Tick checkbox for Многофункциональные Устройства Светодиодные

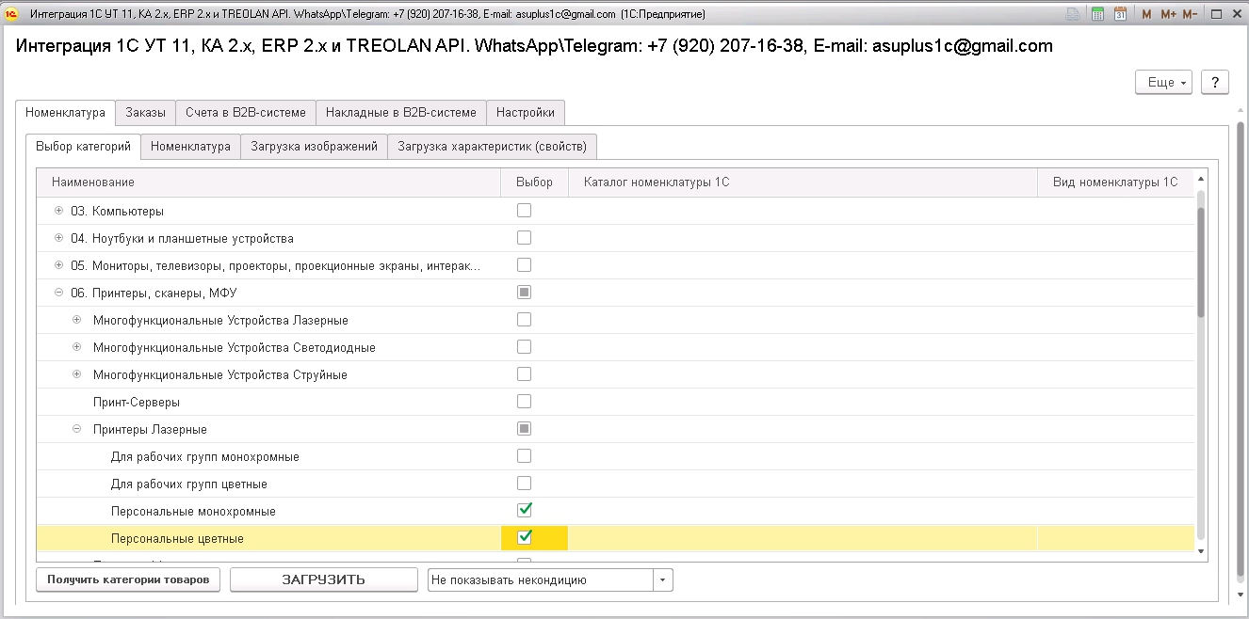pos(524,346)
